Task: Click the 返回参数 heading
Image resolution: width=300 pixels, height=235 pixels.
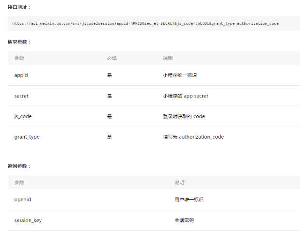Action: click(x=19, y=166)
